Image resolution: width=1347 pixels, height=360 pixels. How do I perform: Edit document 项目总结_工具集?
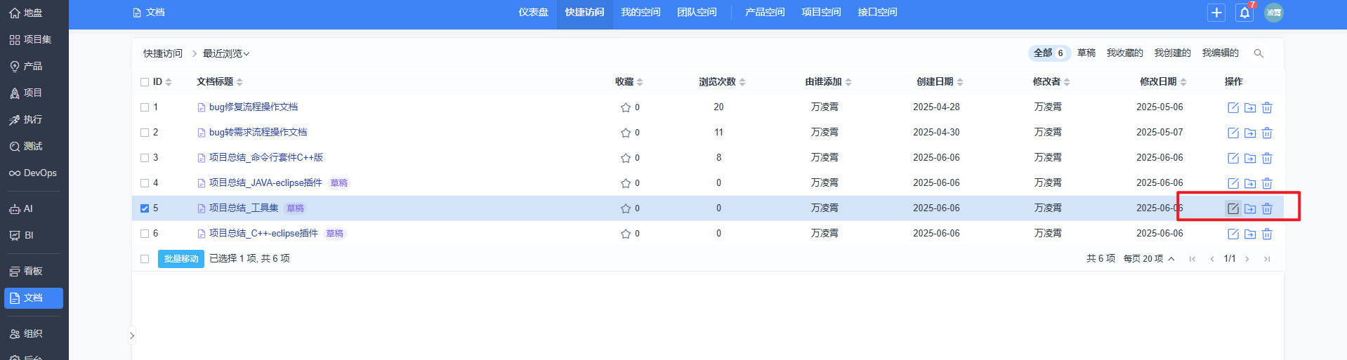[x=1233, y=208]
